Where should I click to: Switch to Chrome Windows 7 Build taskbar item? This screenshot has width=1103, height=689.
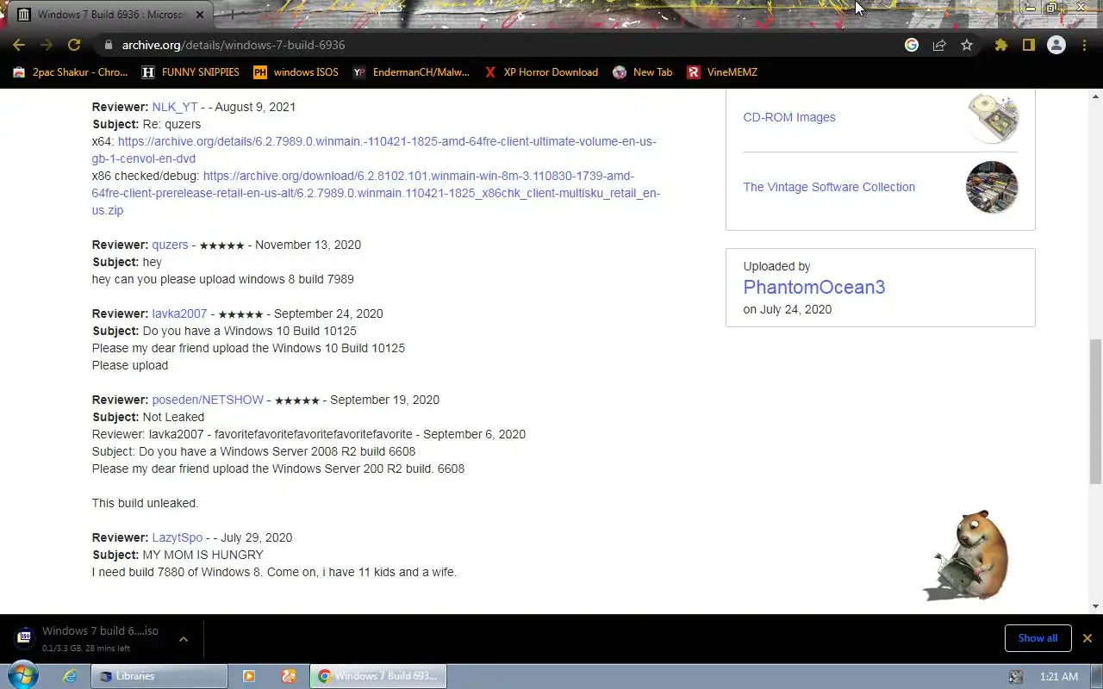(x=377, y=676)
